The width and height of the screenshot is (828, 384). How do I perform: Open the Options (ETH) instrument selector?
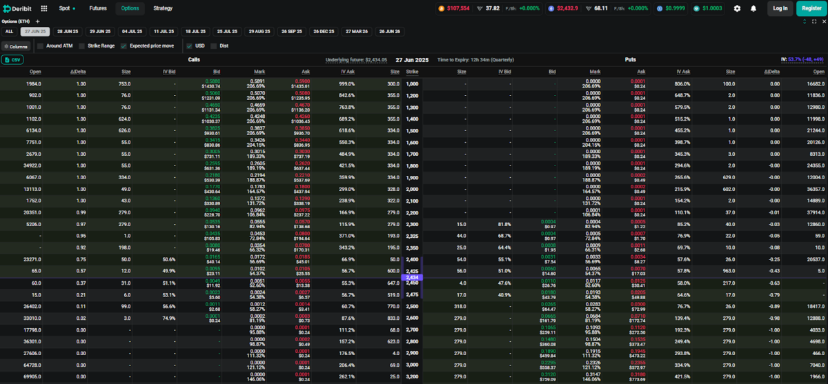(x=15, y=21)
